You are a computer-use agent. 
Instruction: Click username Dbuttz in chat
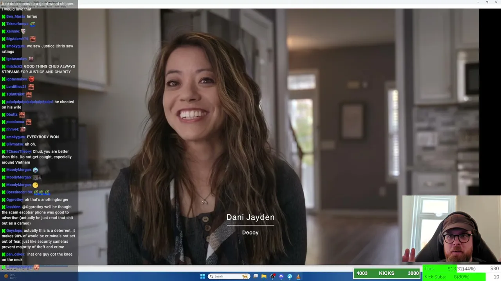12,115
